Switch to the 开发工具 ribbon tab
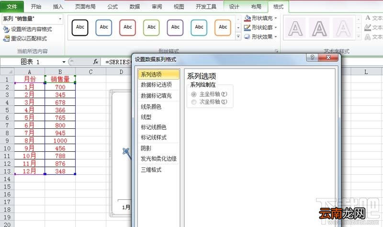383x227 pixels. (206, 7)
